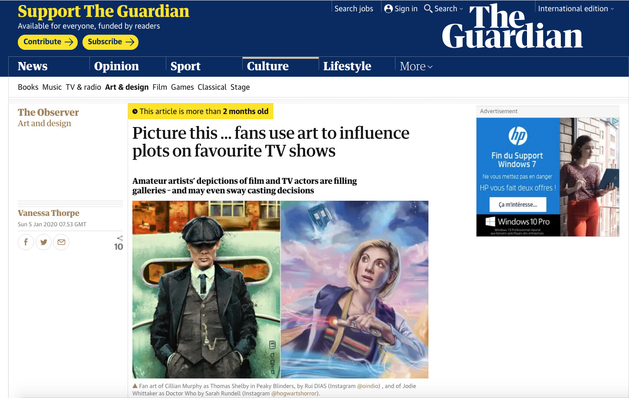Image resolution: width=629 pixels, height=398 pixels.
Task: Share article on Facebook icon
Action: point(26,242)
